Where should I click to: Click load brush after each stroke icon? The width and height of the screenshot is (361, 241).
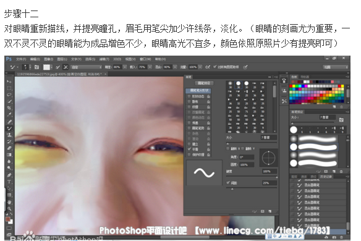click(x=57, y=67)
